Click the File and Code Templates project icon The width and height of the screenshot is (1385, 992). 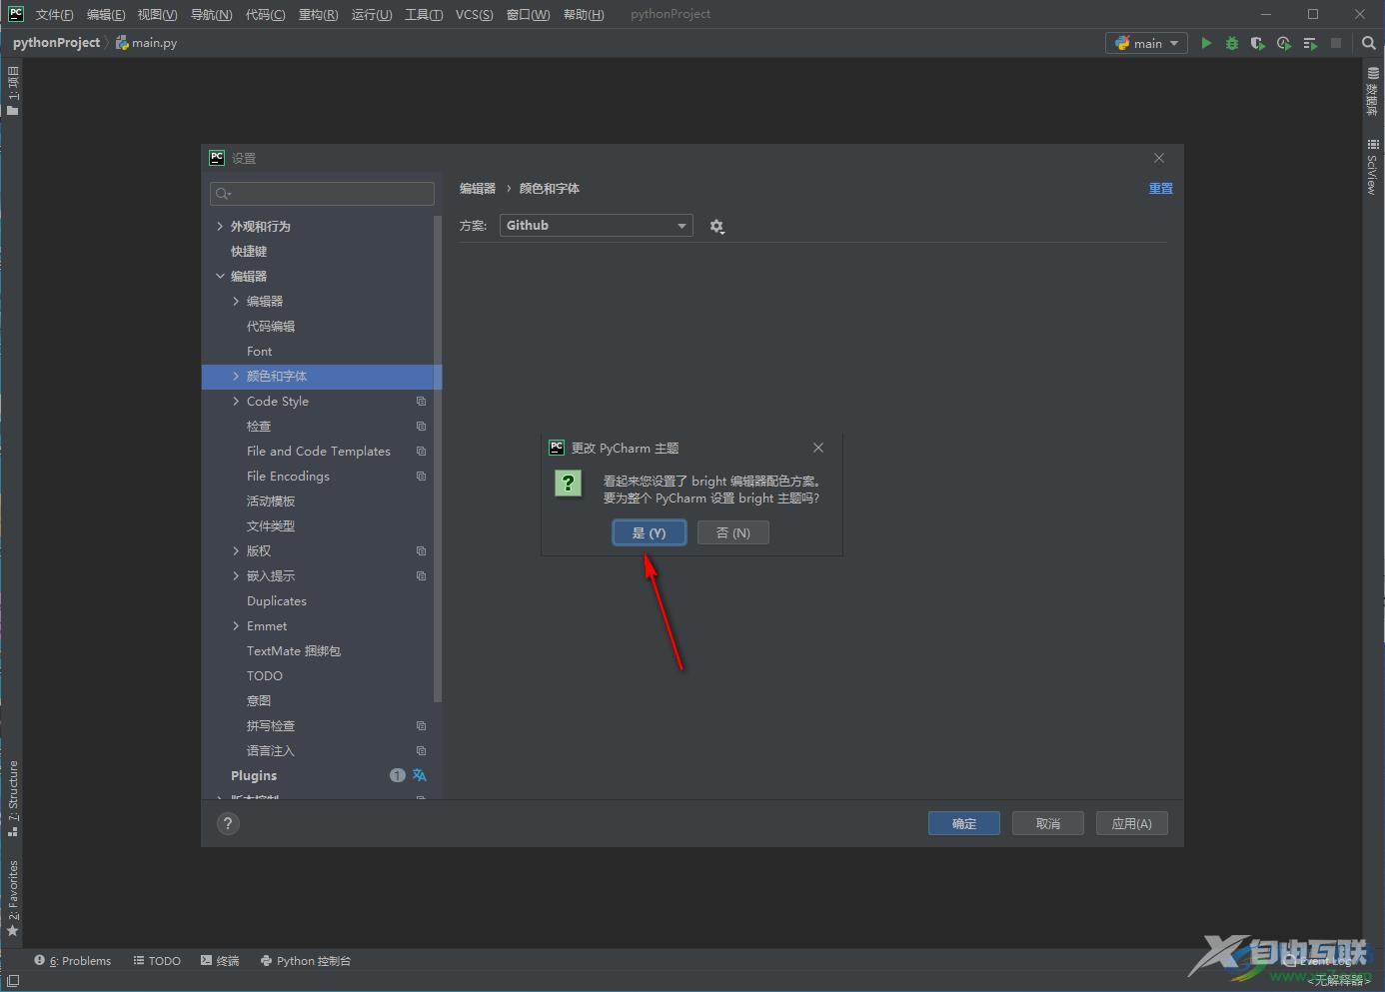point(421,452)
